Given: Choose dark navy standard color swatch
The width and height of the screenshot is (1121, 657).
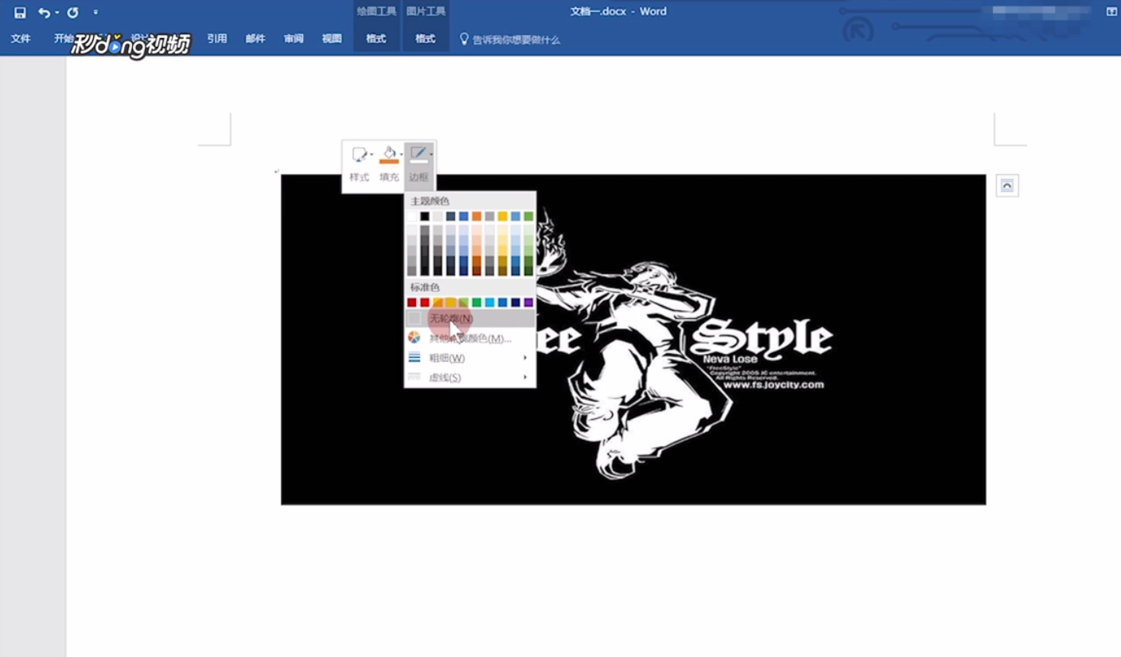Looking at the screenshot, I should tap(516, 302).
